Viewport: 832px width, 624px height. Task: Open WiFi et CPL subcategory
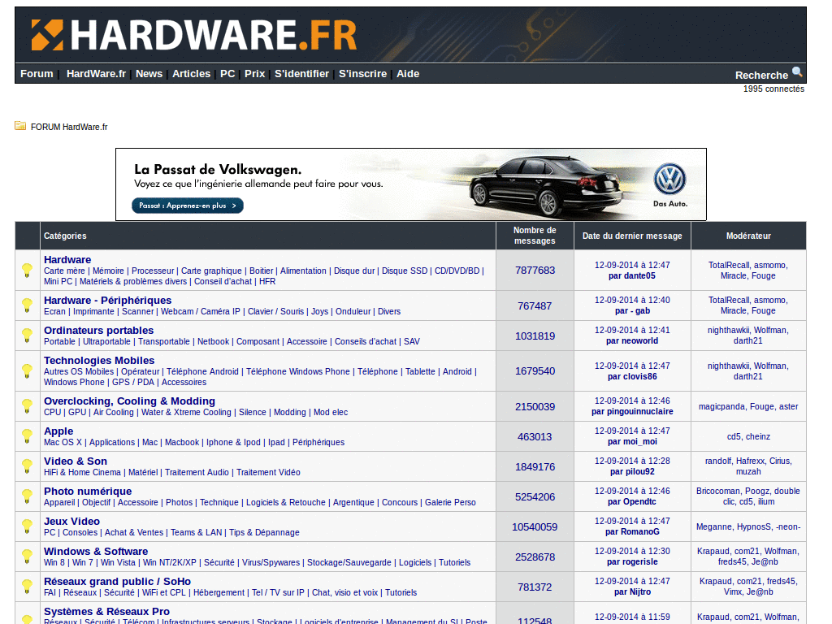tap(164, 592)
